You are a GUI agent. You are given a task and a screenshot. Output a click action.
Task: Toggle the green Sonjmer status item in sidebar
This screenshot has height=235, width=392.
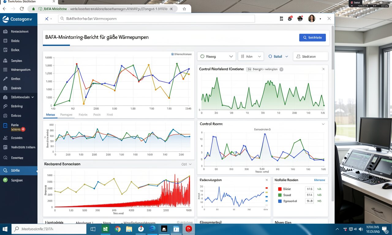5,180
